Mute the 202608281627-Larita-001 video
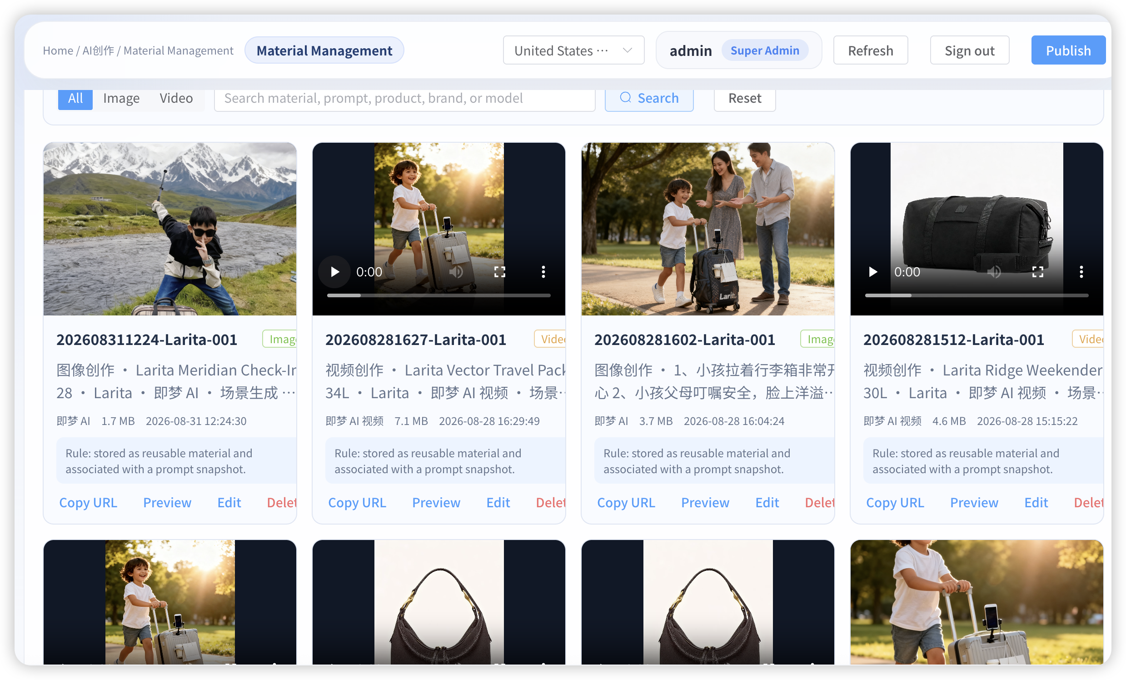The height and width of the screenshot is (680, 1126). (x=456, y=272)
